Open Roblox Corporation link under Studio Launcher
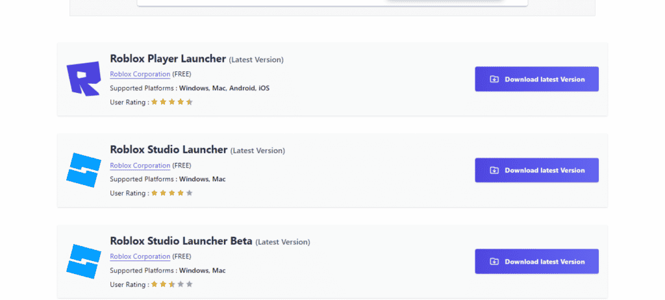Screen dimensions: 665x300 click(x=140, y=166)
